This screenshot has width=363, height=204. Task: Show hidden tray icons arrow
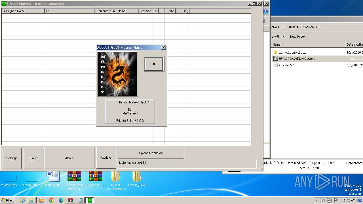pos(316,200)
